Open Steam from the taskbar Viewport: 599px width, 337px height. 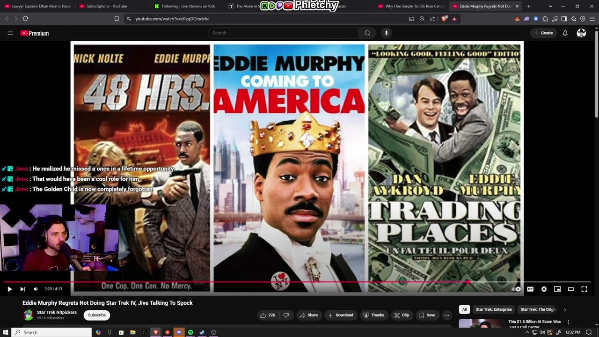click(202, 332)
